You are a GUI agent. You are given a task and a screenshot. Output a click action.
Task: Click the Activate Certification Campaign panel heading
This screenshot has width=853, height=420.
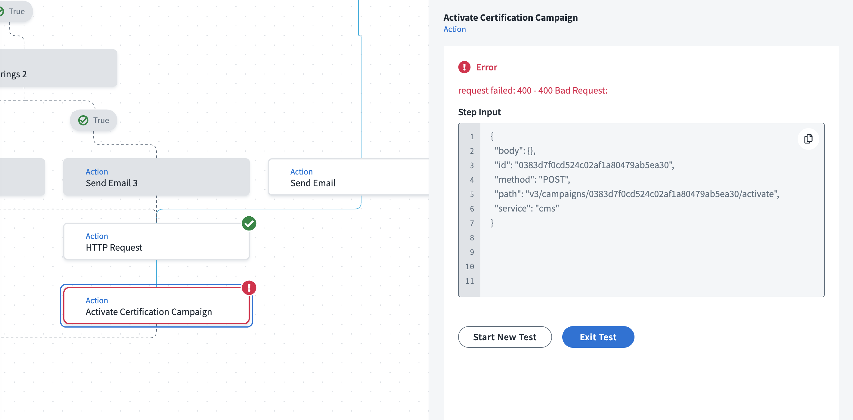[510, 17]
